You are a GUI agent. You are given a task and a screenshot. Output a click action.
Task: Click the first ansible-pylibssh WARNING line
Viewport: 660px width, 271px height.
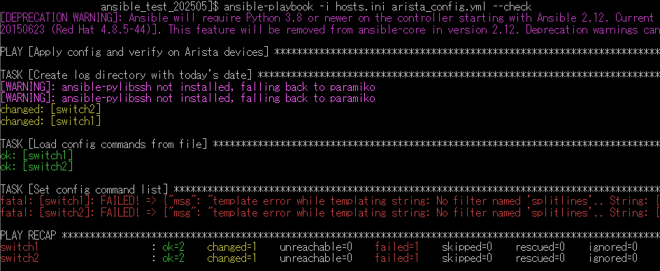[188, 87]
